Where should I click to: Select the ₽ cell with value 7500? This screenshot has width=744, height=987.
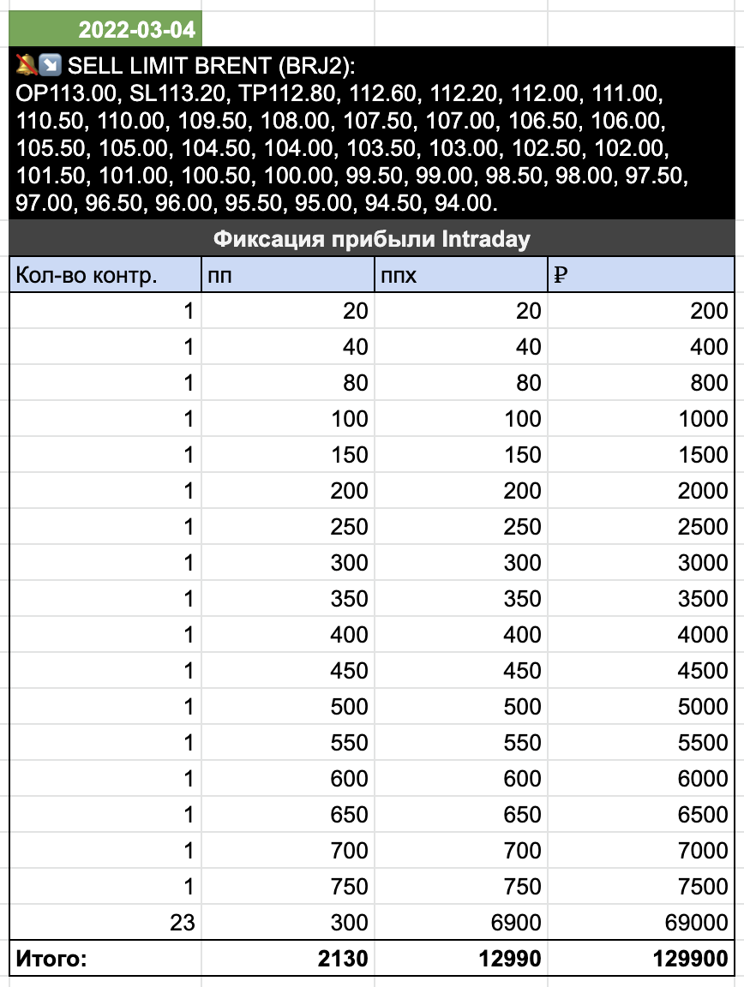pyautogui.click(x=641, y=886)
